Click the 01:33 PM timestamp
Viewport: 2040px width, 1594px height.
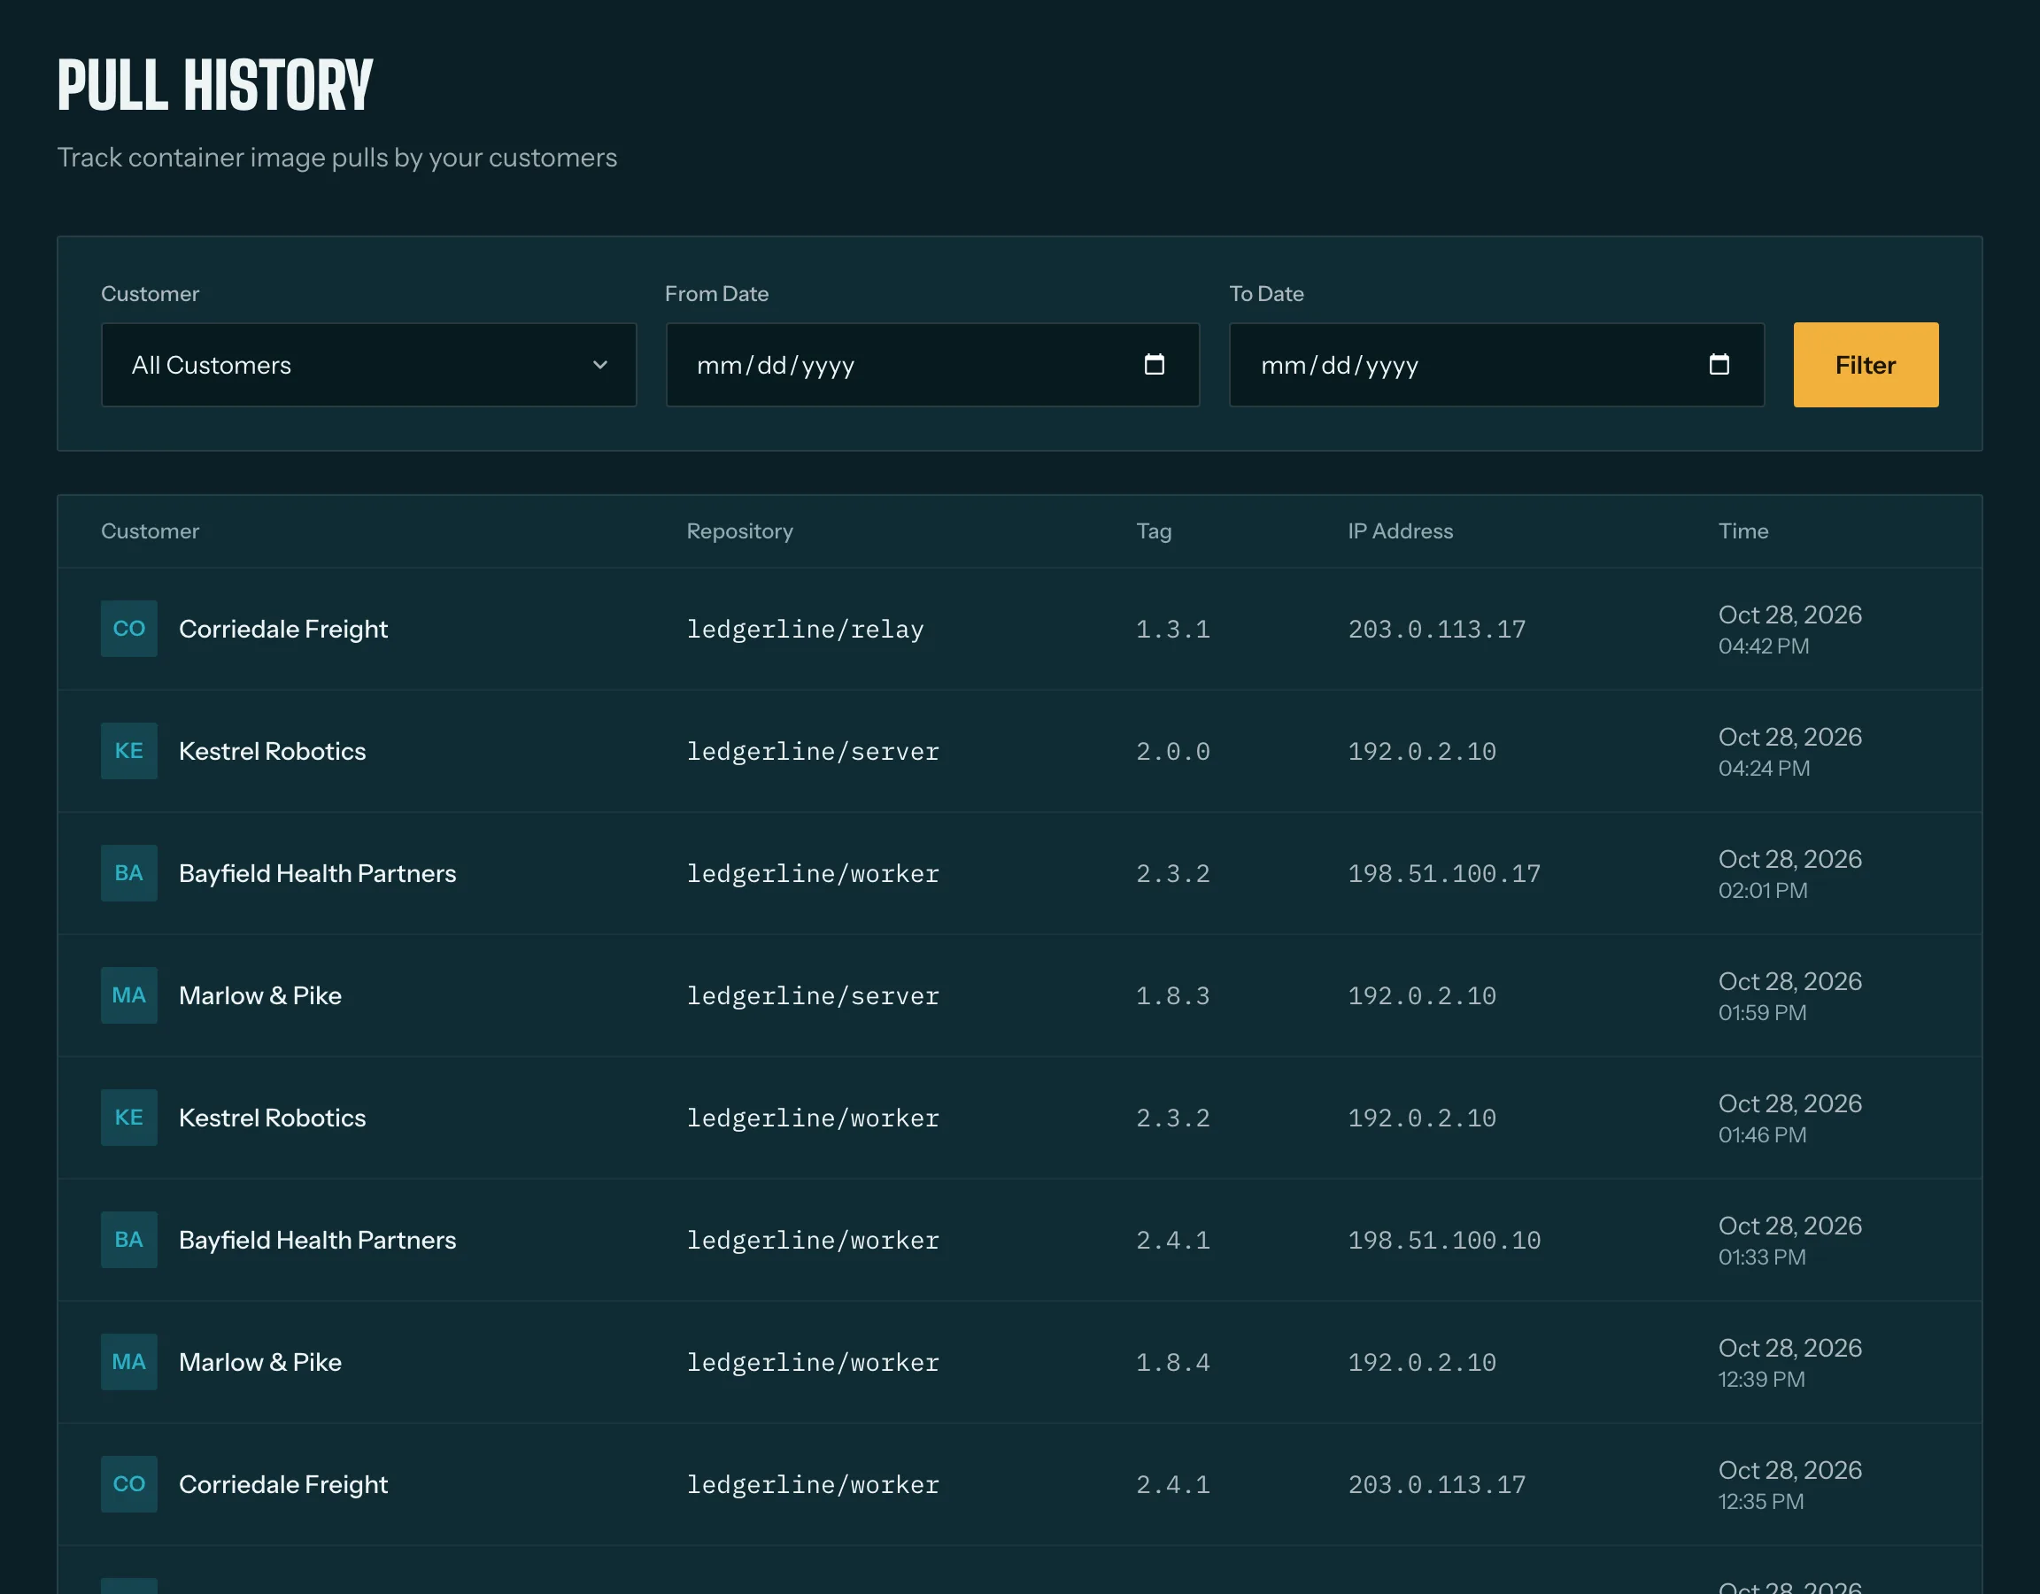click(x=1762, y=1257)
